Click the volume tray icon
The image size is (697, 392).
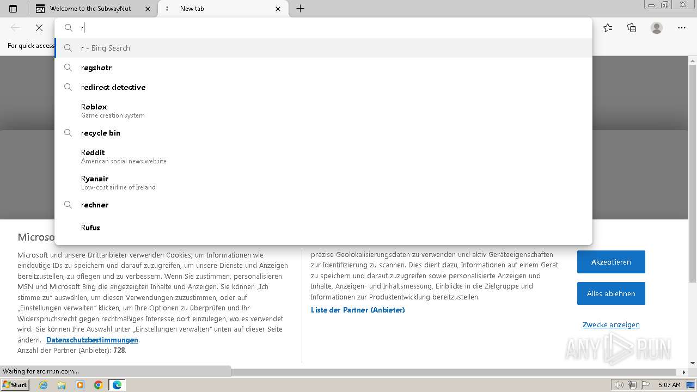pyautogui.click(x=619, y=385)
